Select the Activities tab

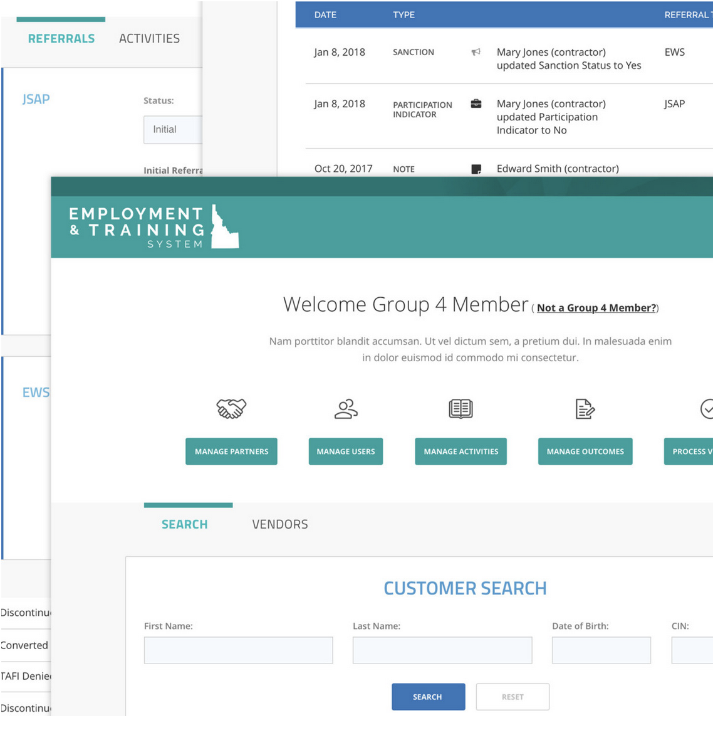click(x=149, y=39)
